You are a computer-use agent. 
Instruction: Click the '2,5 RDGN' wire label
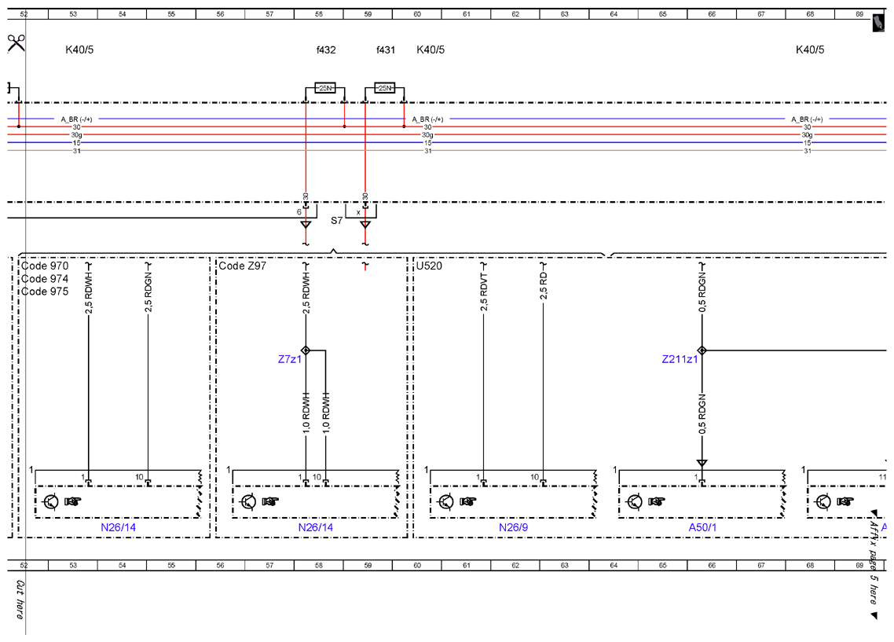click(148, 292)
